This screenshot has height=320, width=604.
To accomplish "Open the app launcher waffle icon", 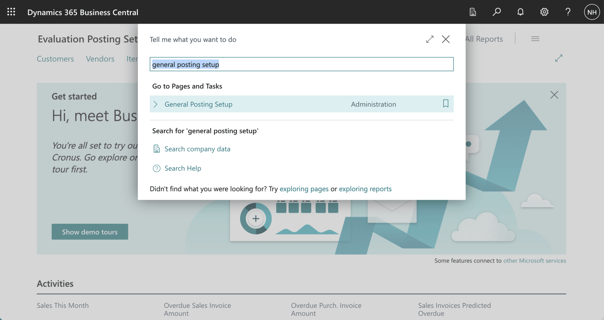I will coord(11,12).
